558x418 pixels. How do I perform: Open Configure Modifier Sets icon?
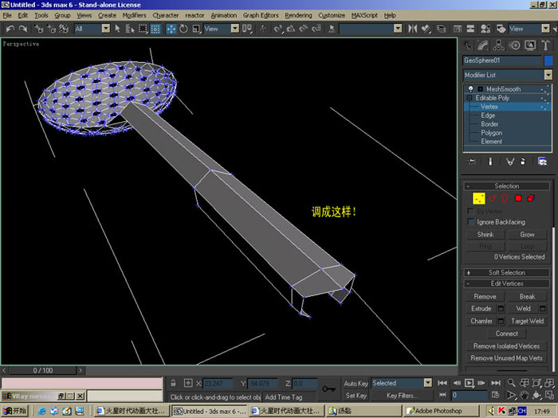coord(542,162)
